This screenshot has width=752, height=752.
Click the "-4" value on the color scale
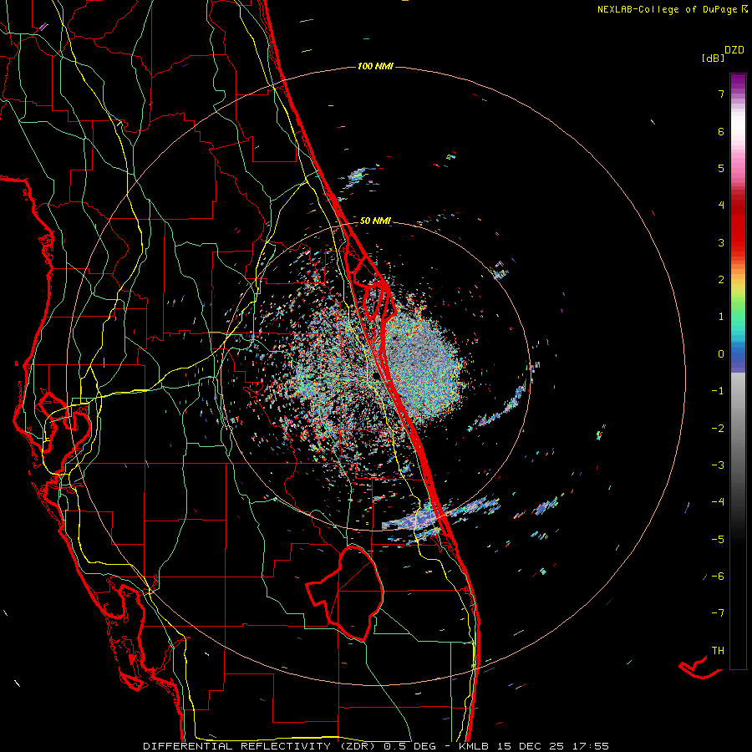coord(718,502)
